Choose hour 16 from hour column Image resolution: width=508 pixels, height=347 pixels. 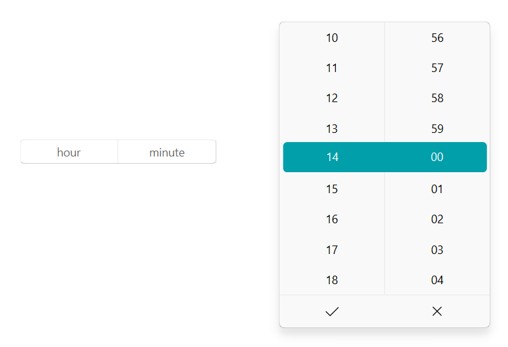point(332,219)
